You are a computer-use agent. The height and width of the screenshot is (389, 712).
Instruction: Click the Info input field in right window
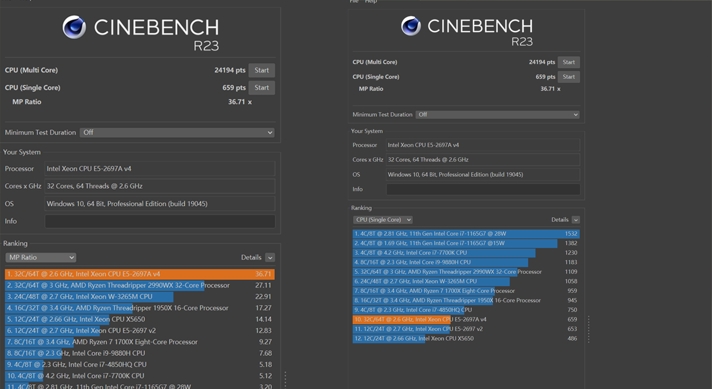(x=483, y=189)
